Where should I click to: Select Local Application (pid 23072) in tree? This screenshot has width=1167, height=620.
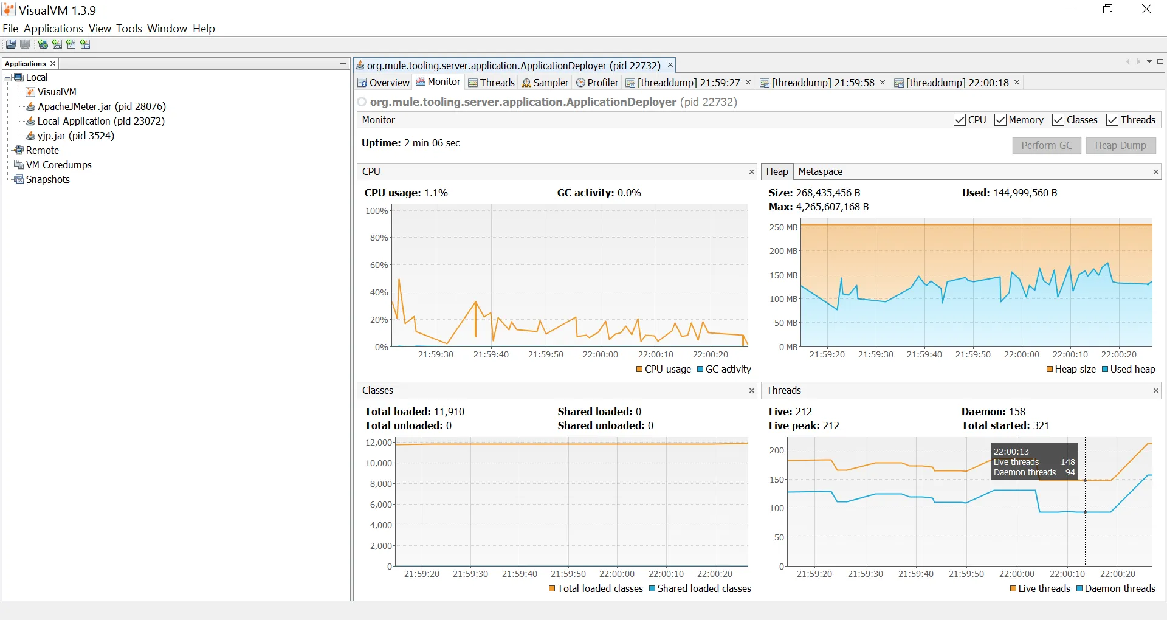tap(101, 121)
